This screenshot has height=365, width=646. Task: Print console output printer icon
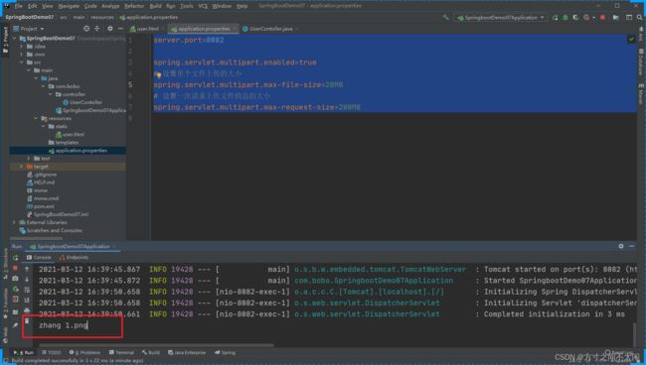pyautogui.click(x=27, y=310)
